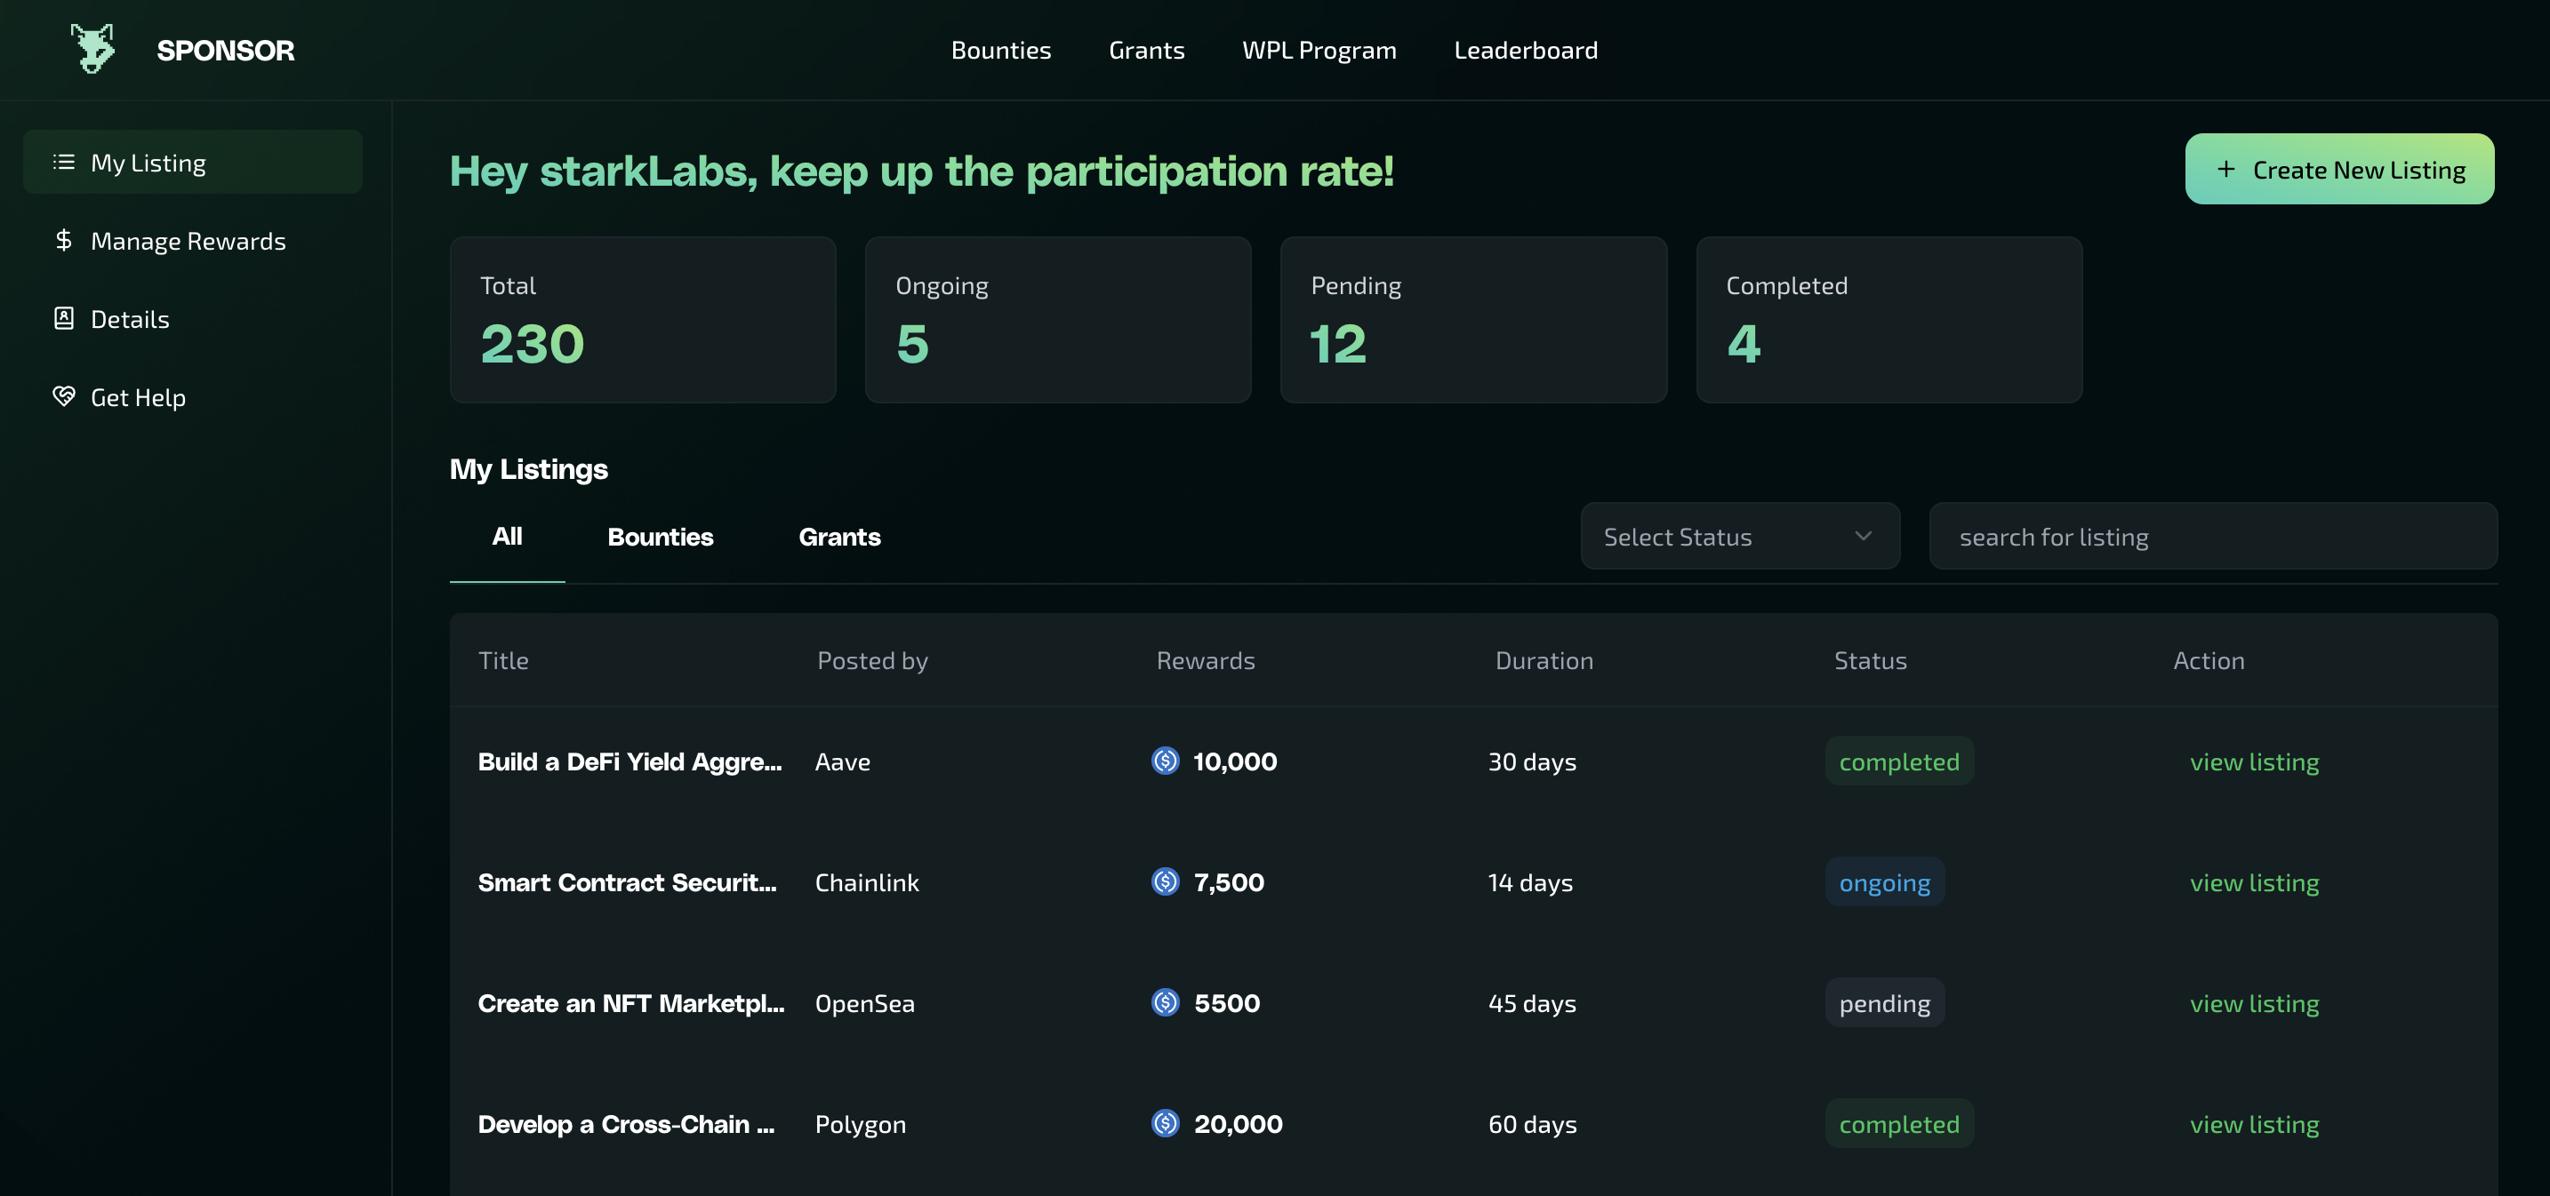The width and height of the screenshot is (2550, 1196).
Task: Click the plus icon on Create New Listing
Action: point(2226,169)
